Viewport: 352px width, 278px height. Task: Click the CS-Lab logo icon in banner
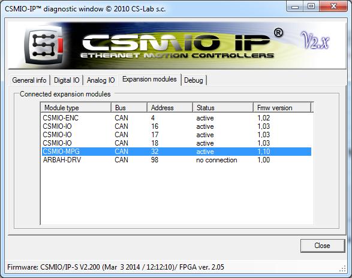44,45
